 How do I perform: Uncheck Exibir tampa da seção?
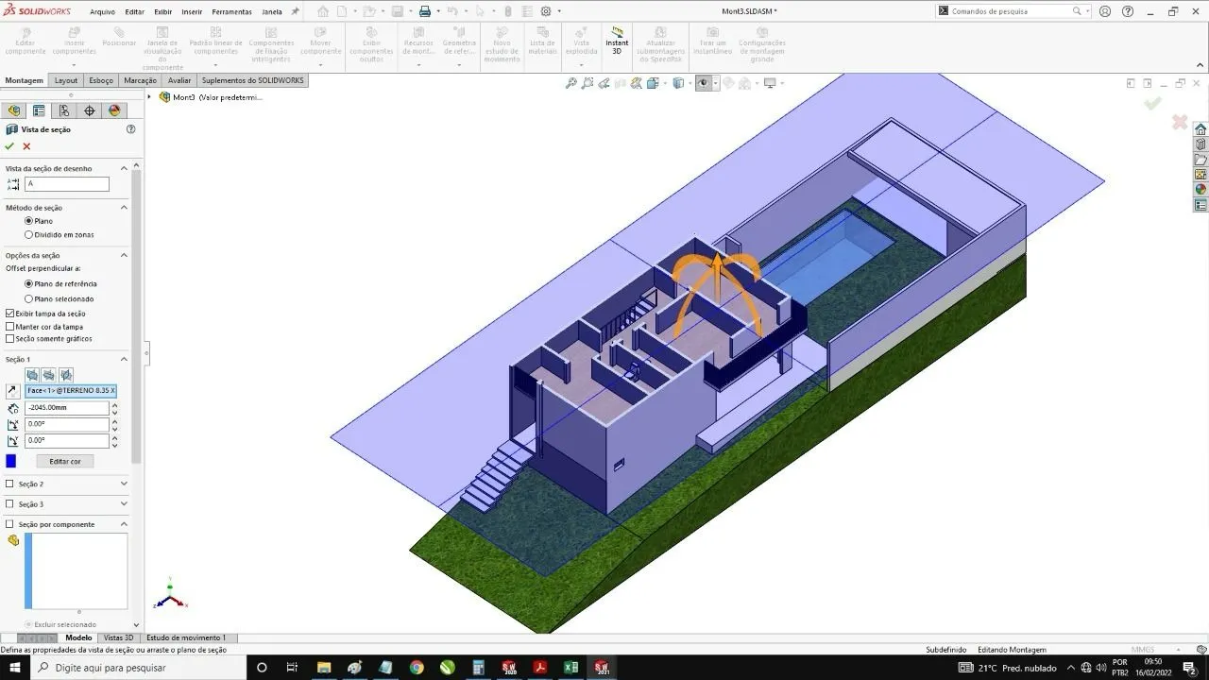[10, 314]
